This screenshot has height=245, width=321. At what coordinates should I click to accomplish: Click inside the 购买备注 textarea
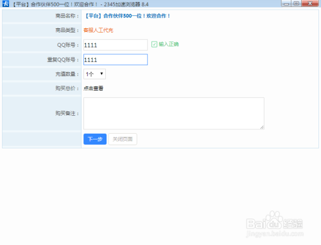click(x=174, y=113)
